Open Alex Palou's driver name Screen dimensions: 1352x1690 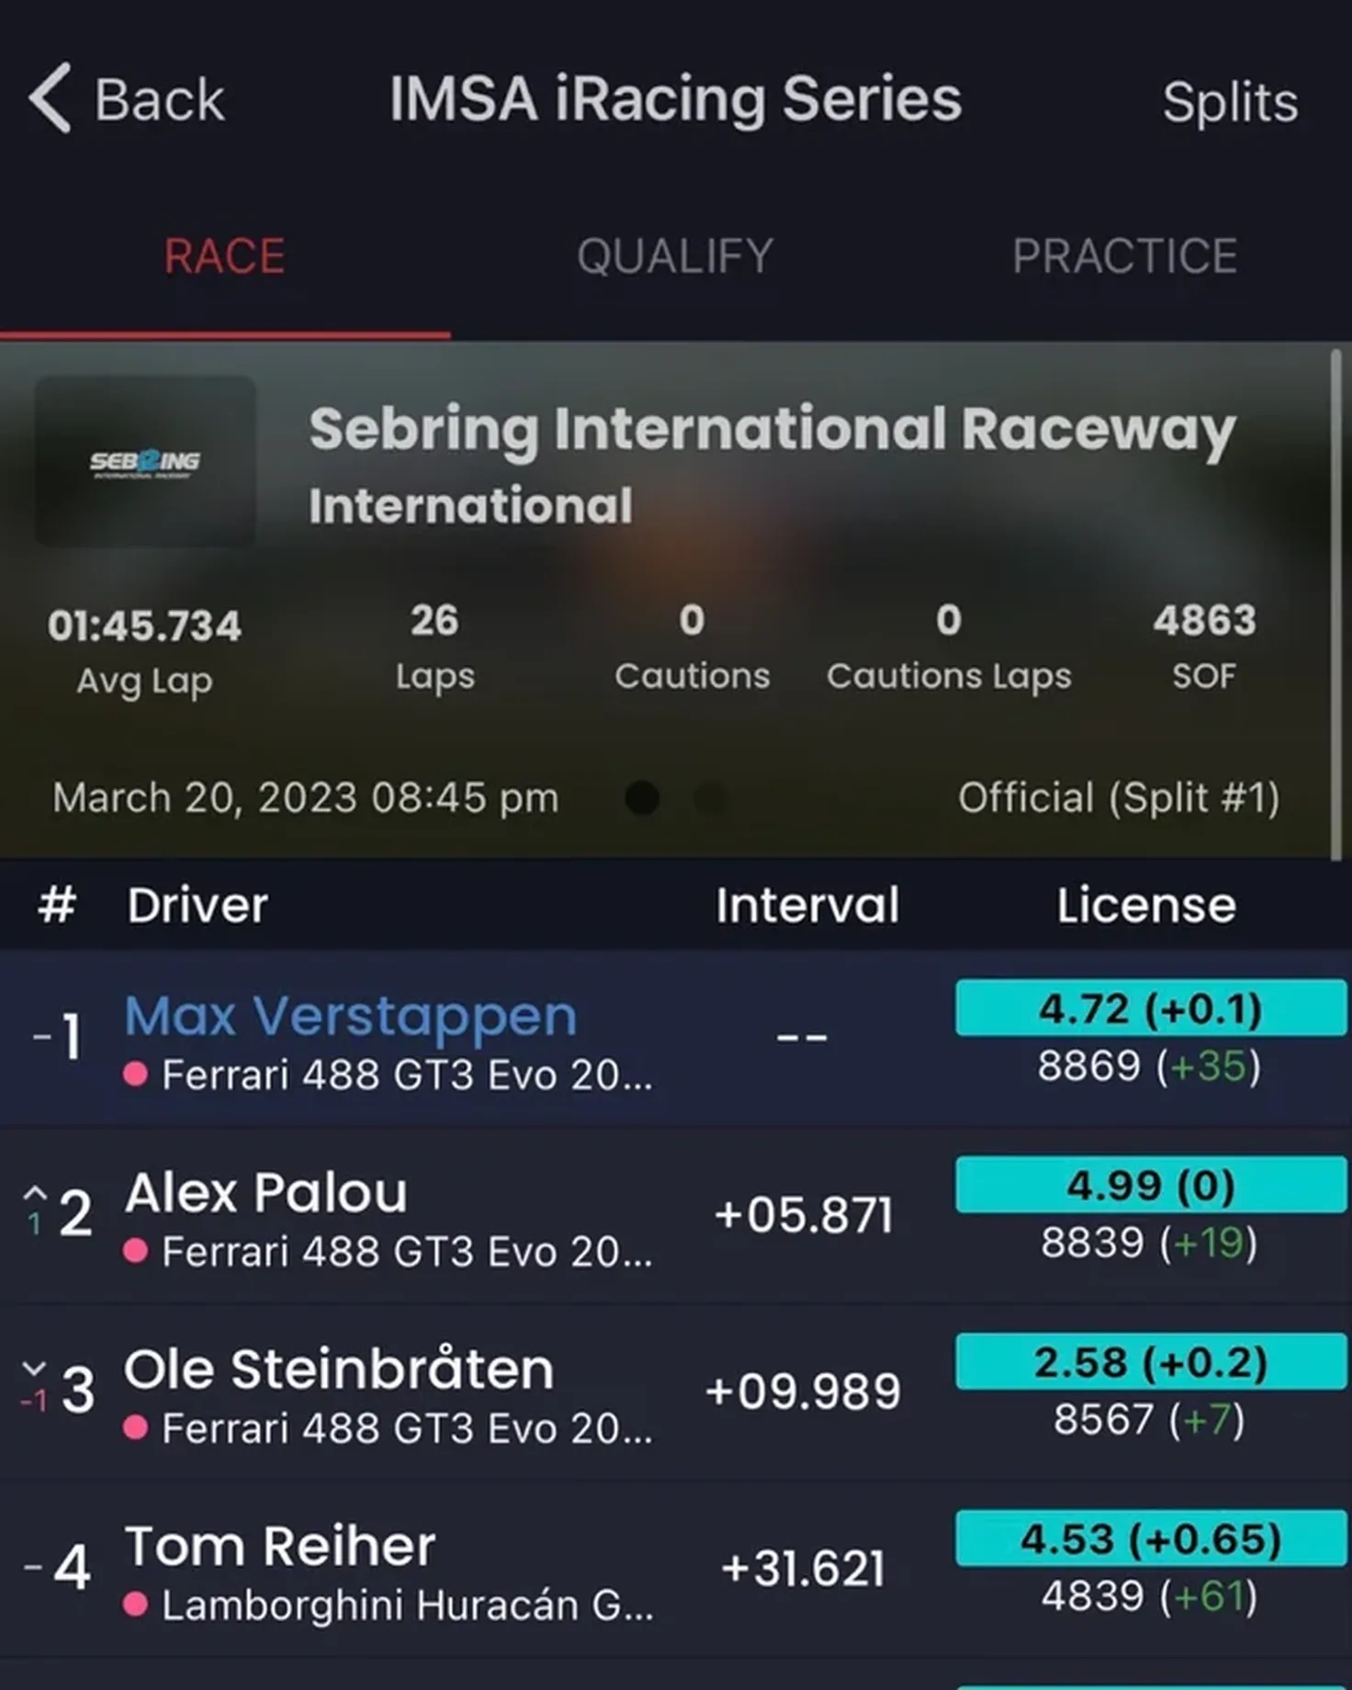coord(265,1193)
